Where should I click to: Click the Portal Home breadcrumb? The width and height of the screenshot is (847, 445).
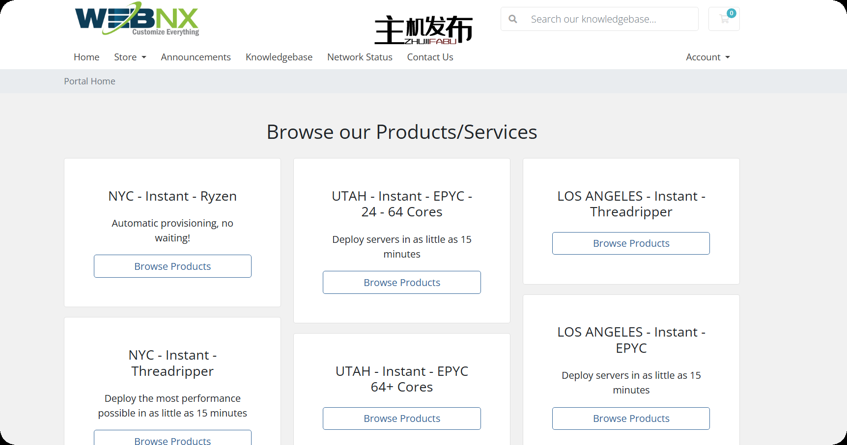89,81
